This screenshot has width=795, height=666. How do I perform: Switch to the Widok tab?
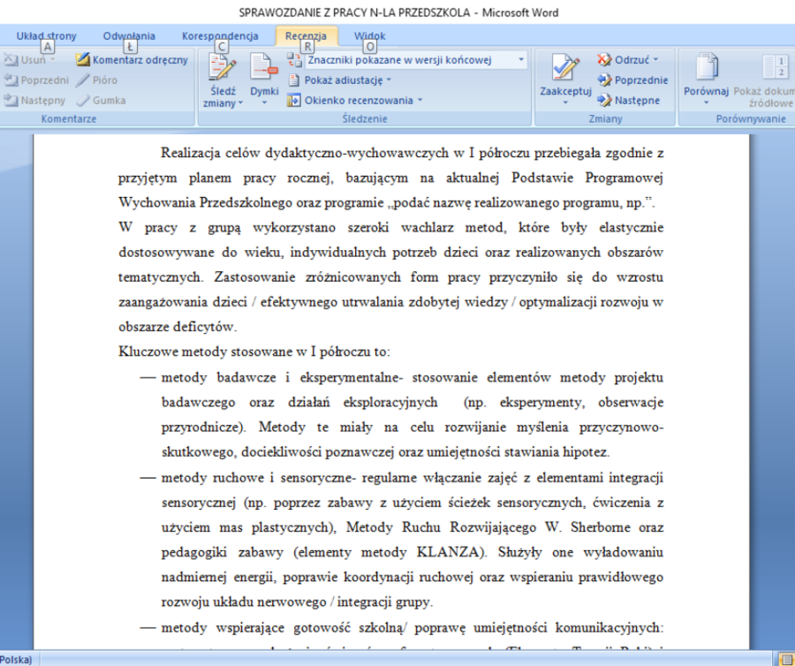click(369, 36)
